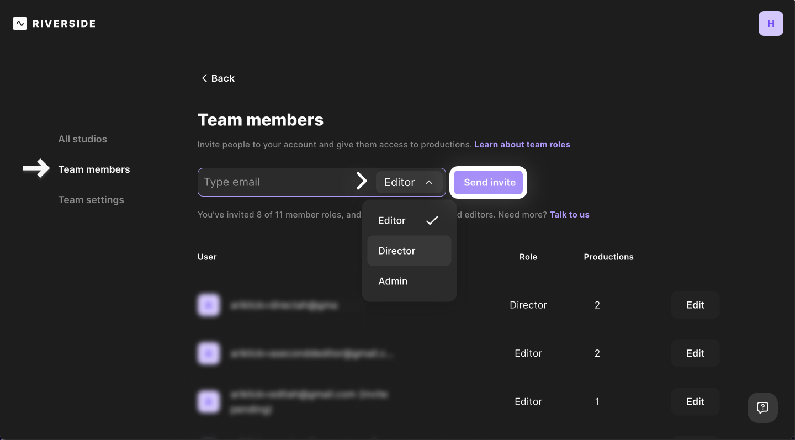Select Editor option in role list
This screenshot has height=440, width=795.
click(x=409, y=220)
